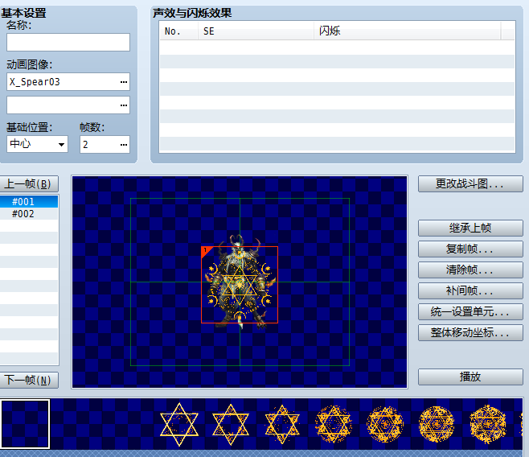Select cell 1 red box in canvas
529x457 pixels.
240,285
